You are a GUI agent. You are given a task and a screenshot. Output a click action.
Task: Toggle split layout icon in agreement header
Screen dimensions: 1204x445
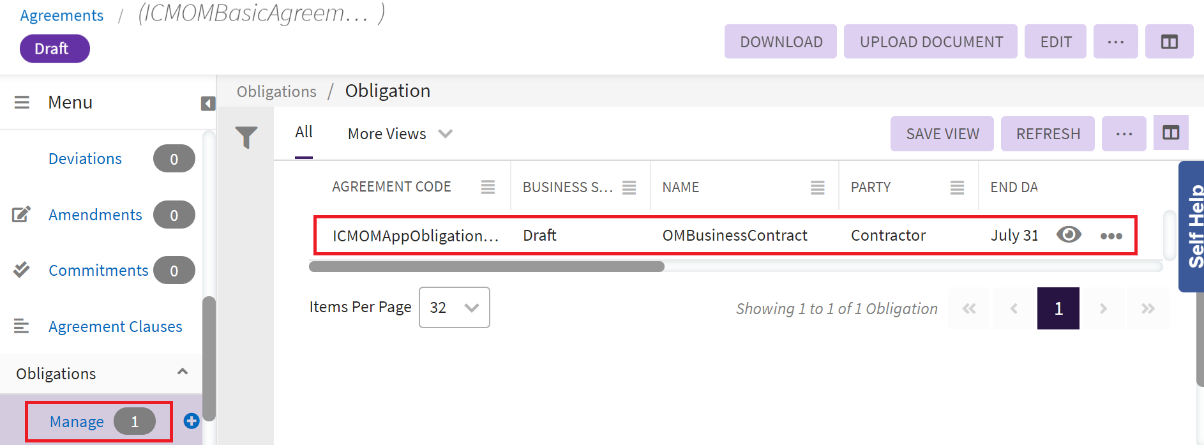1169,42
